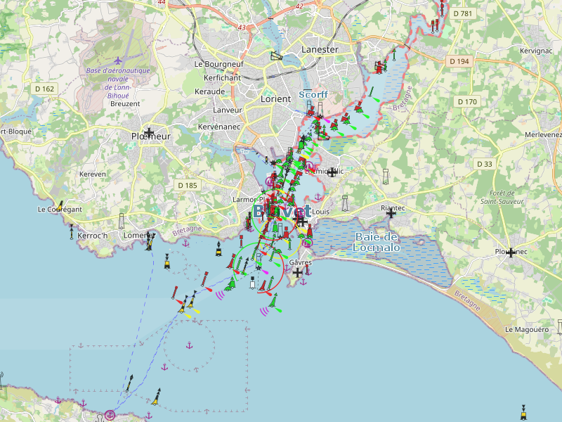This screenshot has height=422, width=562.
Task: Select the D 185 road shield
Action: pos(188,185)
